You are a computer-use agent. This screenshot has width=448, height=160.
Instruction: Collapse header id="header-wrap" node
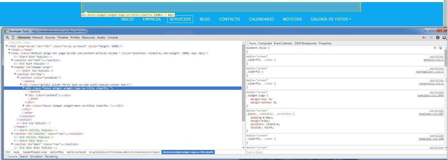coord(12,67)
